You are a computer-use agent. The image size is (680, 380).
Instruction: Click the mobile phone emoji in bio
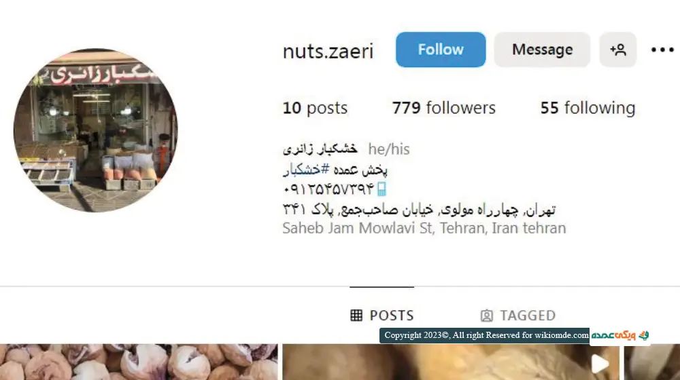coord(381,189)
